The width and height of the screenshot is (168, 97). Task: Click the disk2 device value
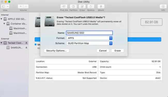coord(158,78)
